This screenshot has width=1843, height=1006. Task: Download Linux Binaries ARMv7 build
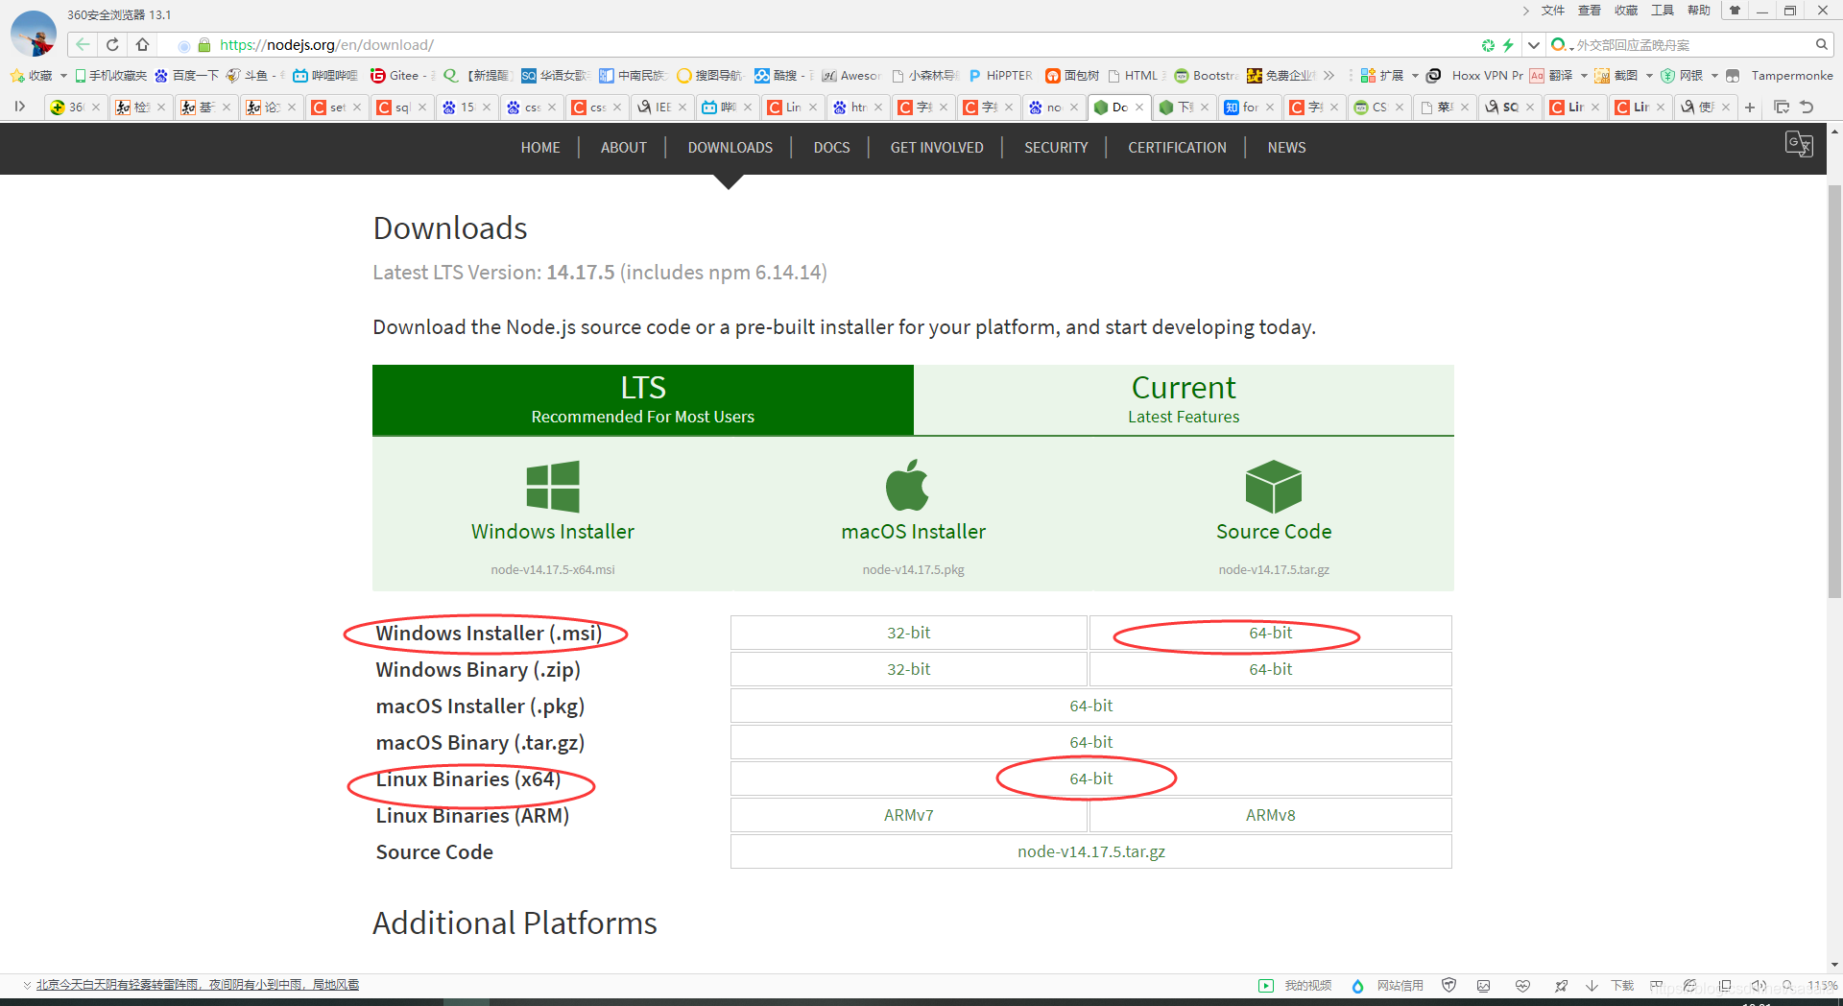pos(908,815)
